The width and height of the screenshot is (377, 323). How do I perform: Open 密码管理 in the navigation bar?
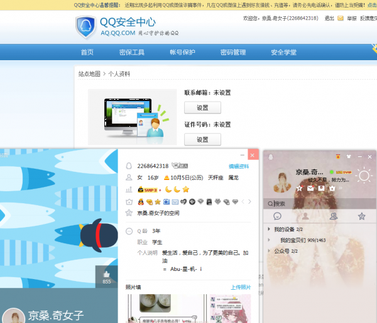click(x=233, y=52)
